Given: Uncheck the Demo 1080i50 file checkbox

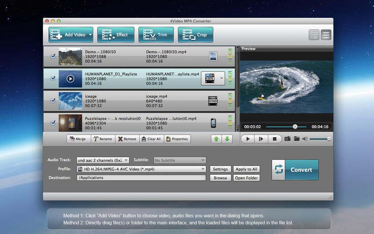Looking at the screenshot, I should click(x=53, y=56).
